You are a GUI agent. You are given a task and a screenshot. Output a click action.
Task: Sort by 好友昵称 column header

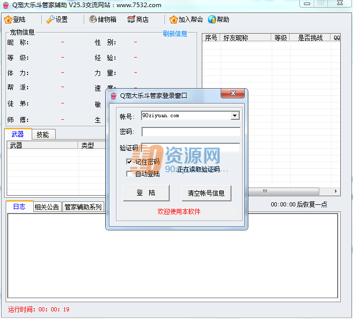246,38
